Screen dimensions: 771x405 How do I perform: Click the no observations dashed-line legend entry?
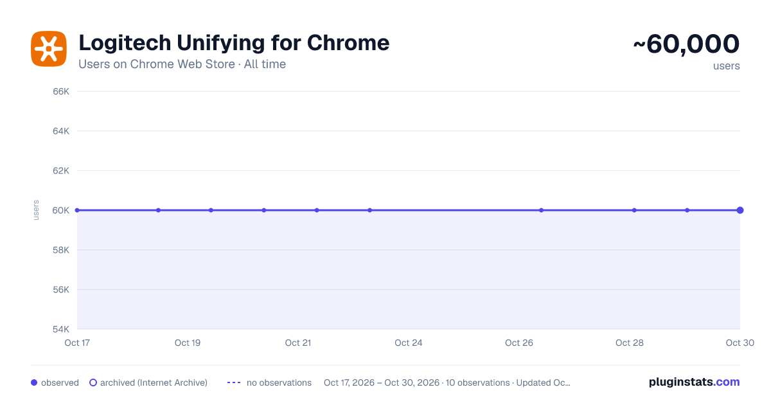pos(269,382)
